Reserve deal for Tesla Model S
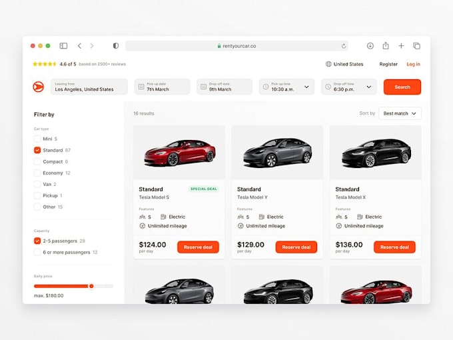 [x=198, y=247]
